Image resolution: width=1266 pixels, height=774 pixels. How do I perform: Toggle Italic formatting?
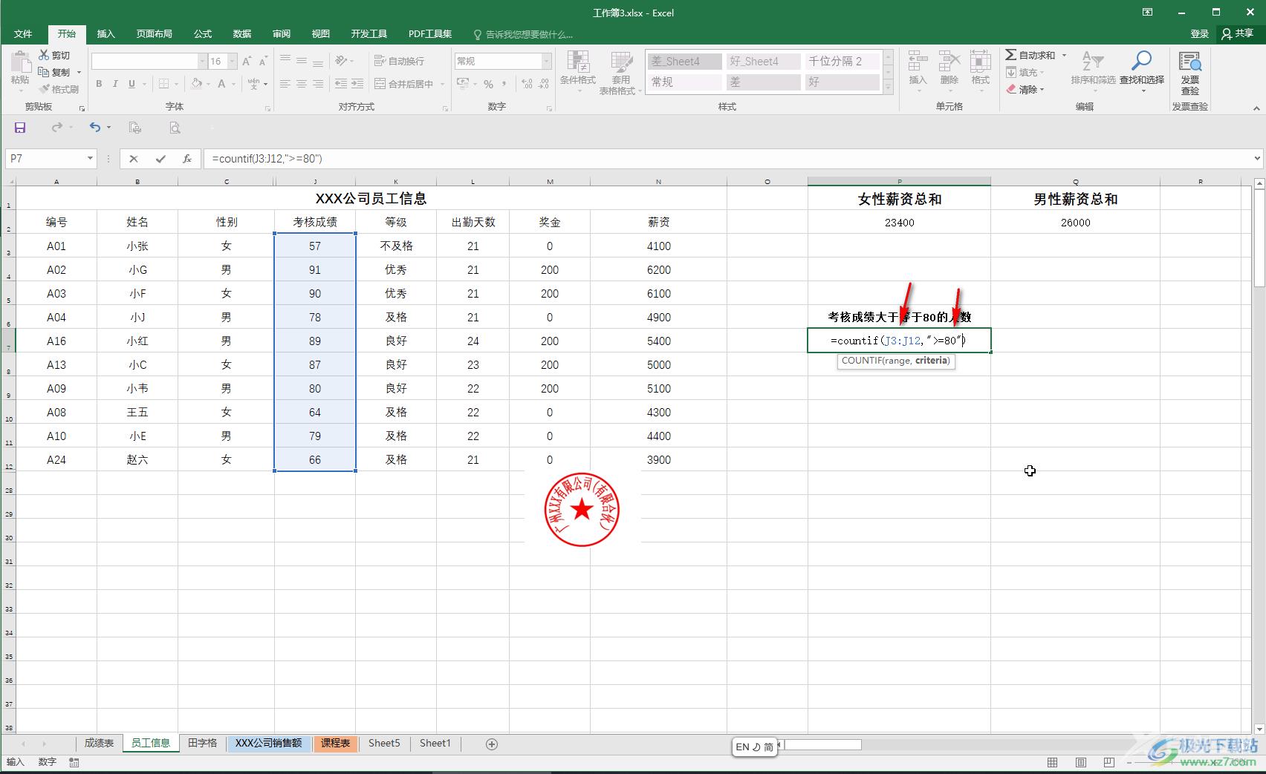click(115, 84)
